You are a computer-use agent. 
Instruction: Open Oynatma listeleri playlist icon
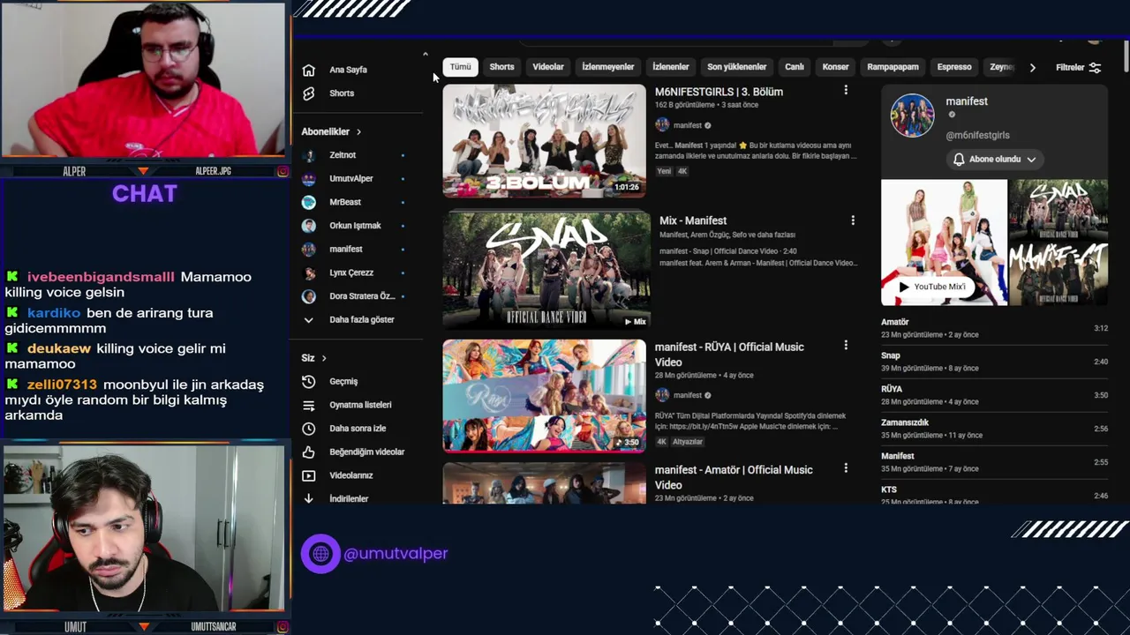[x=308, y=406]
